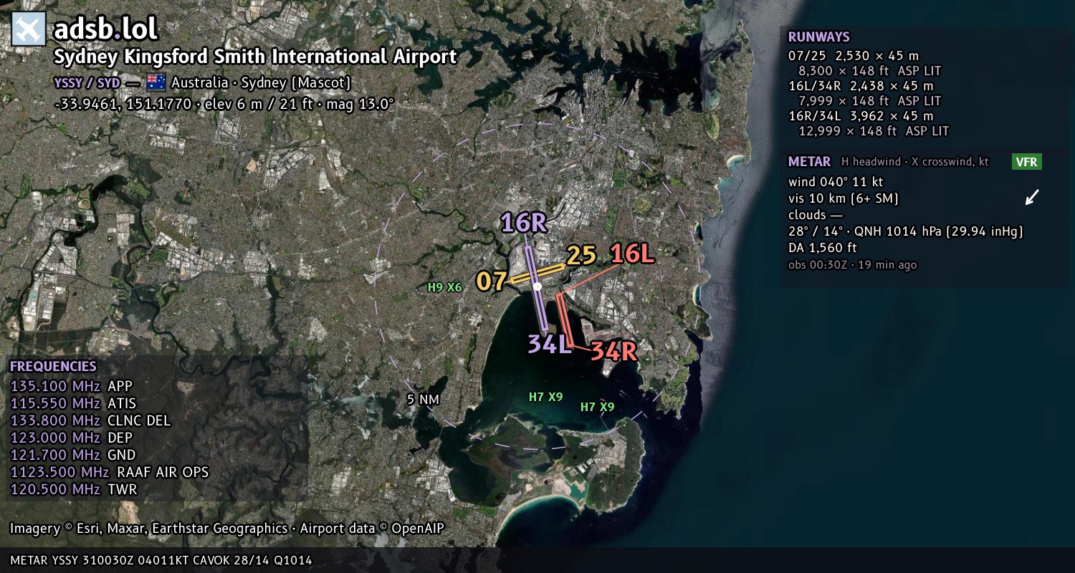Click the QNH 1014 hPa temperature line
The image size is (1075, 573).
(x=906, y=231)
